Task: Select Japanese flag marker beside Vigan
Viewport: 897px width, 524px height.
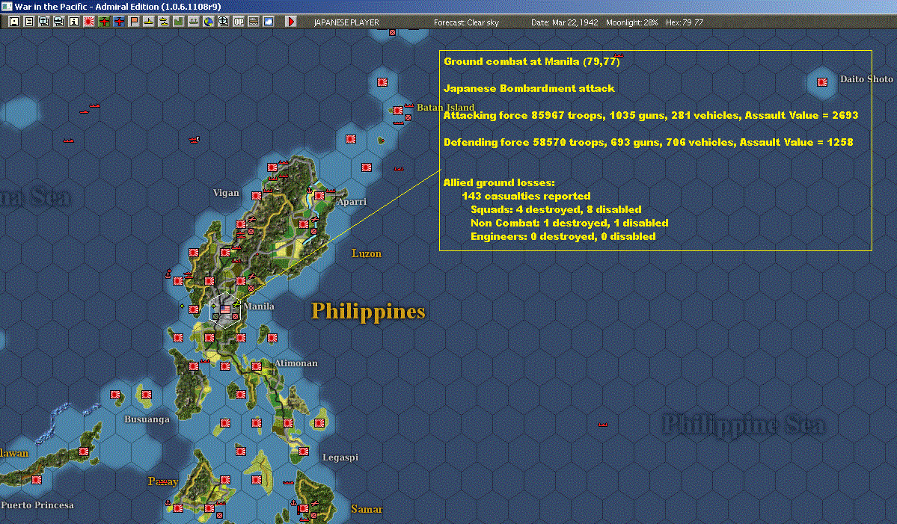Action: (x=257, y=196)
